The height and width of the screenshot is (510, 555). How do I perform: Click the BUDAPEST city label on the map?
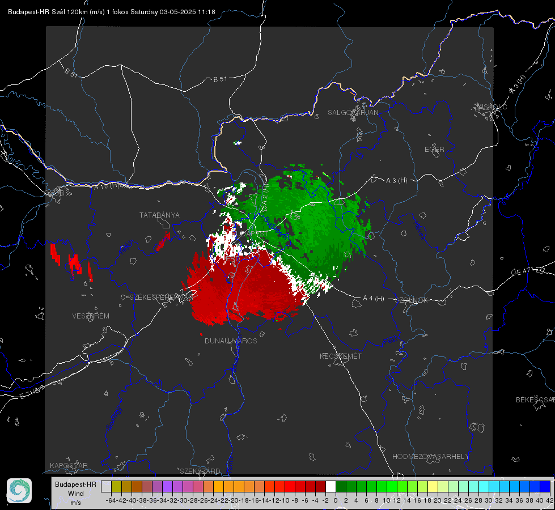pyautogui.click(x=251, y=234)
